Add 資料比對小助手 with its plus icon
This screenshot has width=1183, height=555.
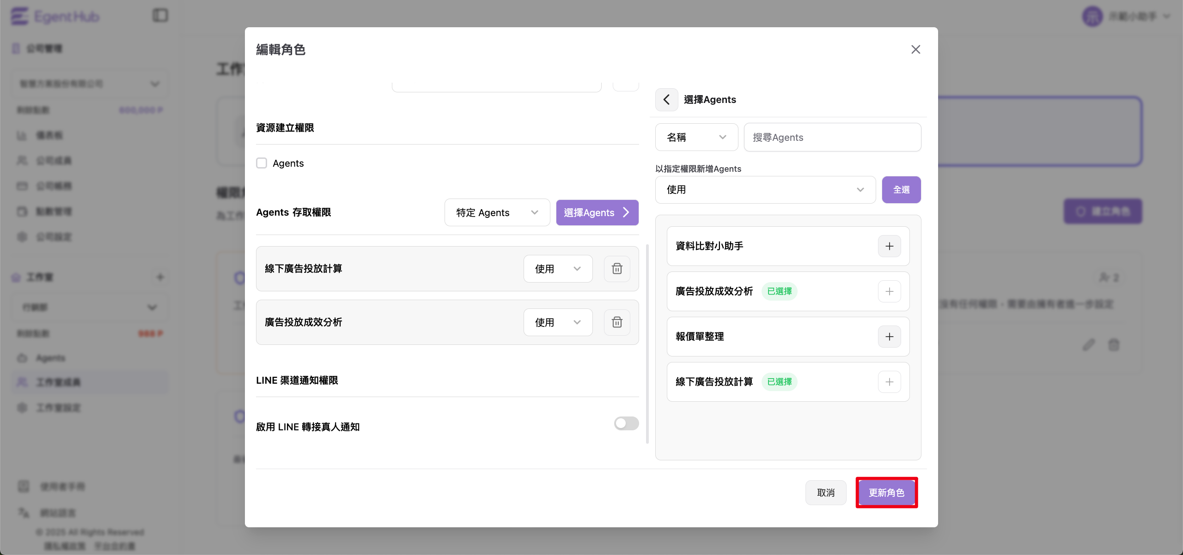coord(889,246)
